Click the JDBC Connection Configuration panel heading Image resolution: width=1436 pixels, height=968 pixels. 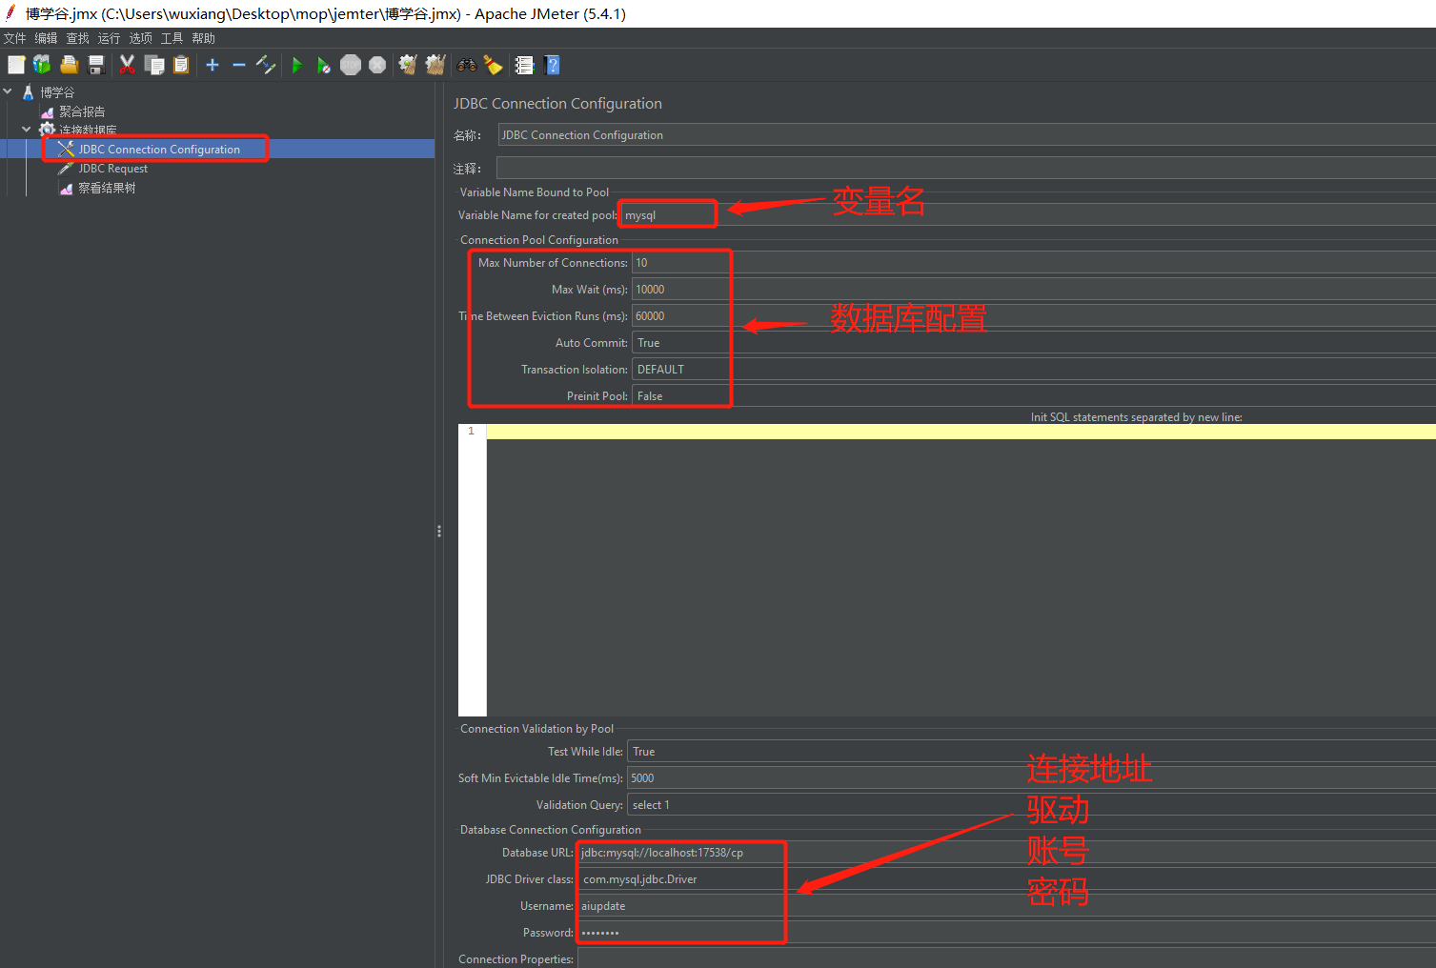(x=557, y=104)
